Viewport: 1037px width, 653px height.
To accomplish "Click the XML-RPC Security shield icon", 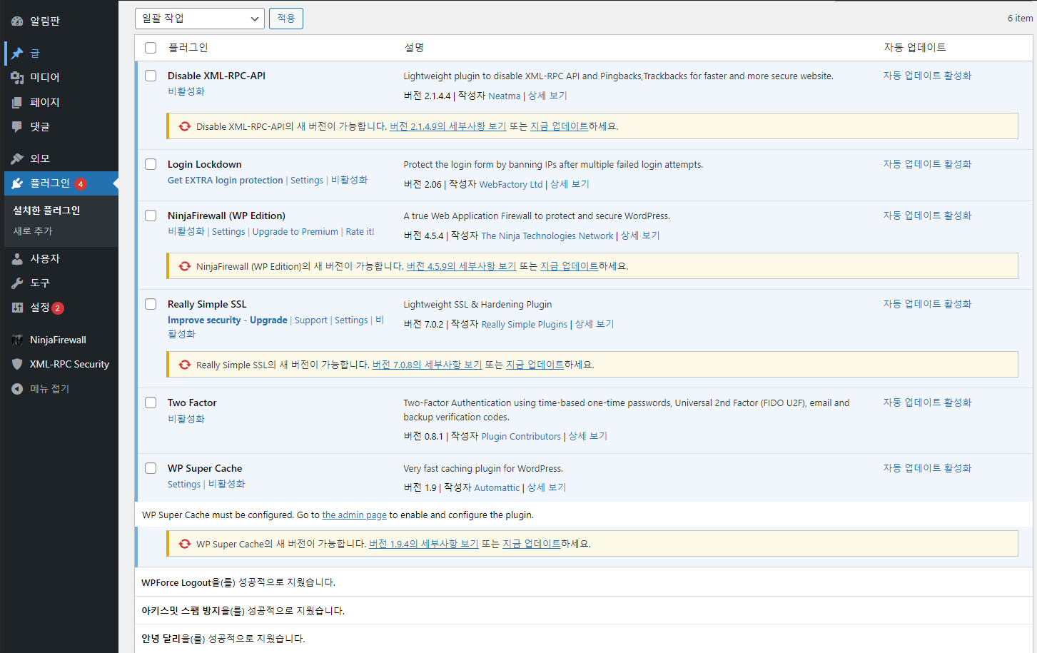I will (17, 364).
